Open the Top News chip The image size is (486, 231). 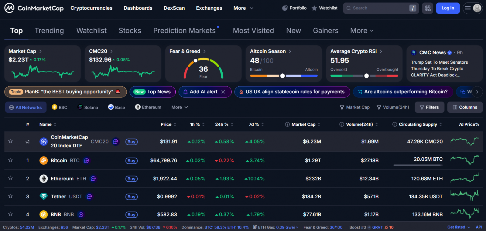point(153,92)
